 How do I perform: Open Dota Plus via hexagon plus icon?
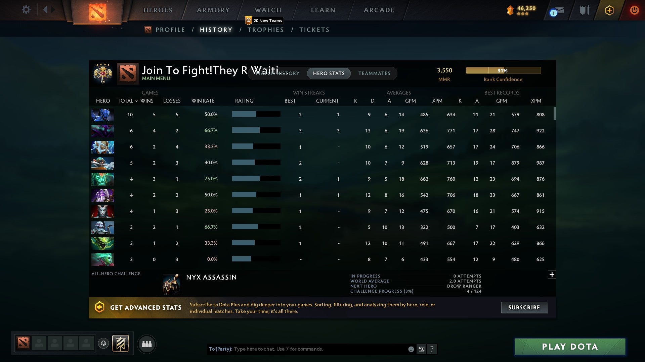(x=610, y=10)
